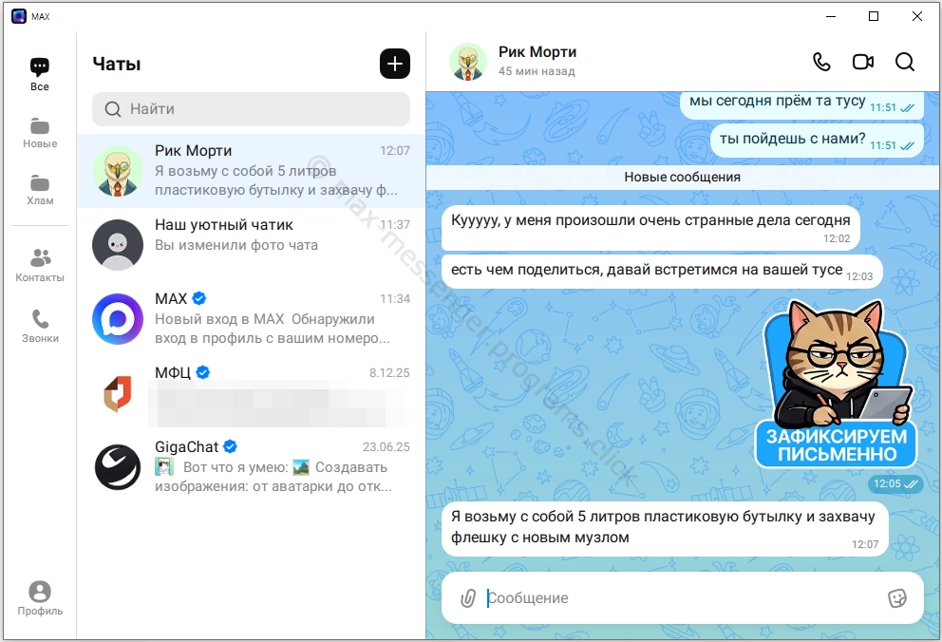Open the Профиль page
This screenshot has height=642, width=942.
[x=40, y=598]
